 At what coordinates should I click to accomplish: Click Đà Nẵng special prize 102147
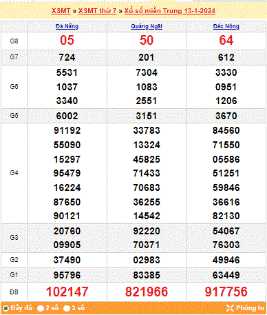tap(67, 292)
